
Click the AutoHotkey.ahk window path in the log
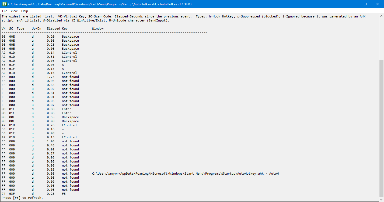pos(185,174)
